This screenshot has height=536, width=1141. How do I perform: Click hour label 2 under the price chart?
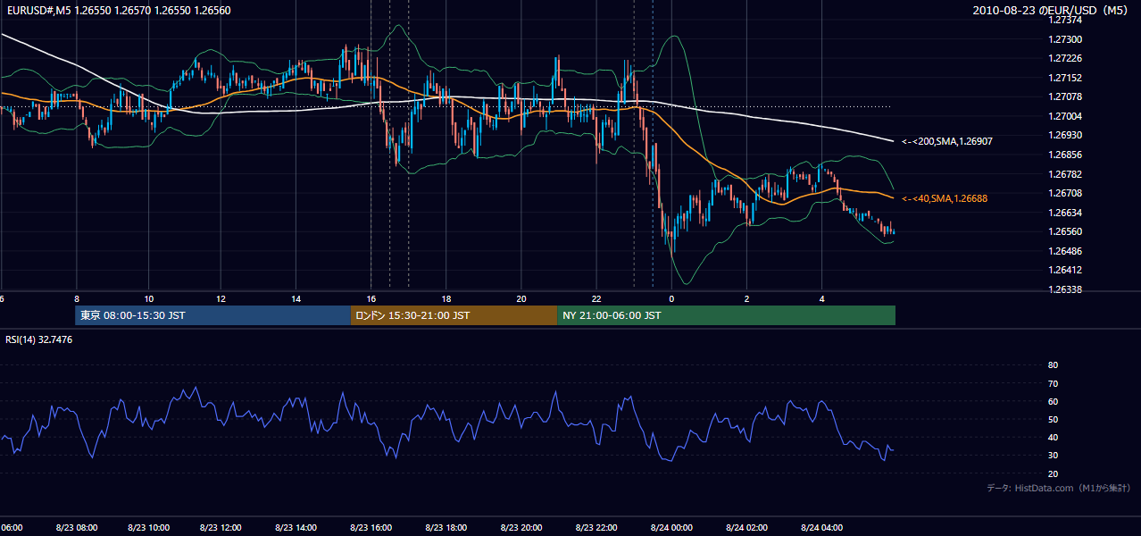coord(746,299)
